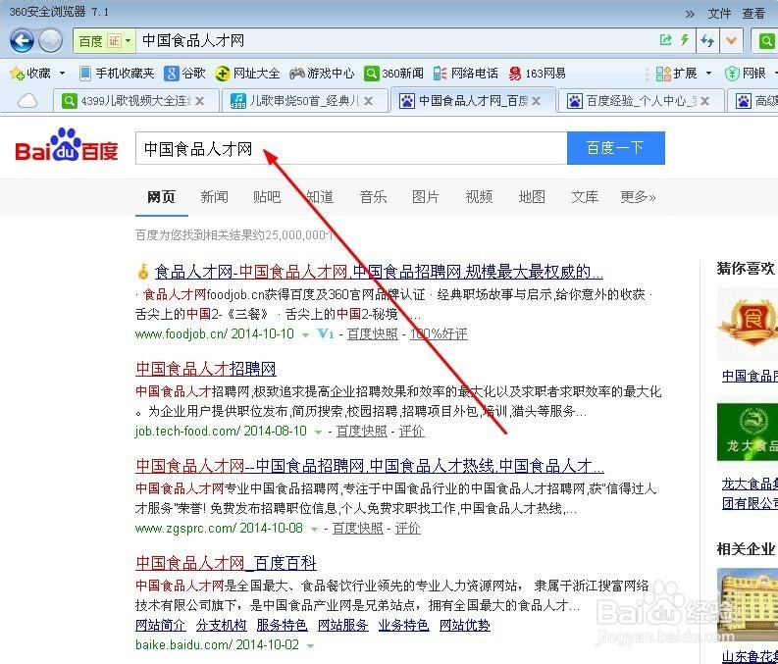Viewport: 778px width, 664px height.
Task: Expand the toolbar overflow double-chevron
Action: pyautogui.click(x=690, y=14)
